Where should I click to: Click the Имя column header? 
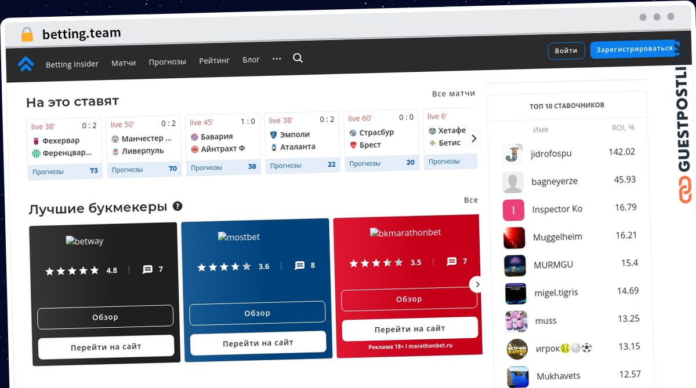(540, 130)
